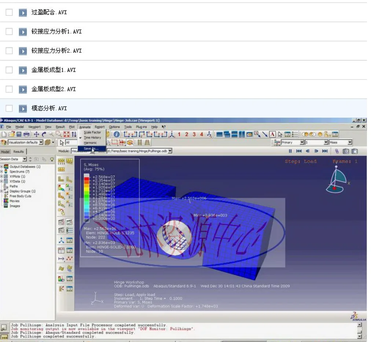Click the lightbulb icon in Session Data toolbar
This screenshot has height=342, width=371.
pos(52,159)
